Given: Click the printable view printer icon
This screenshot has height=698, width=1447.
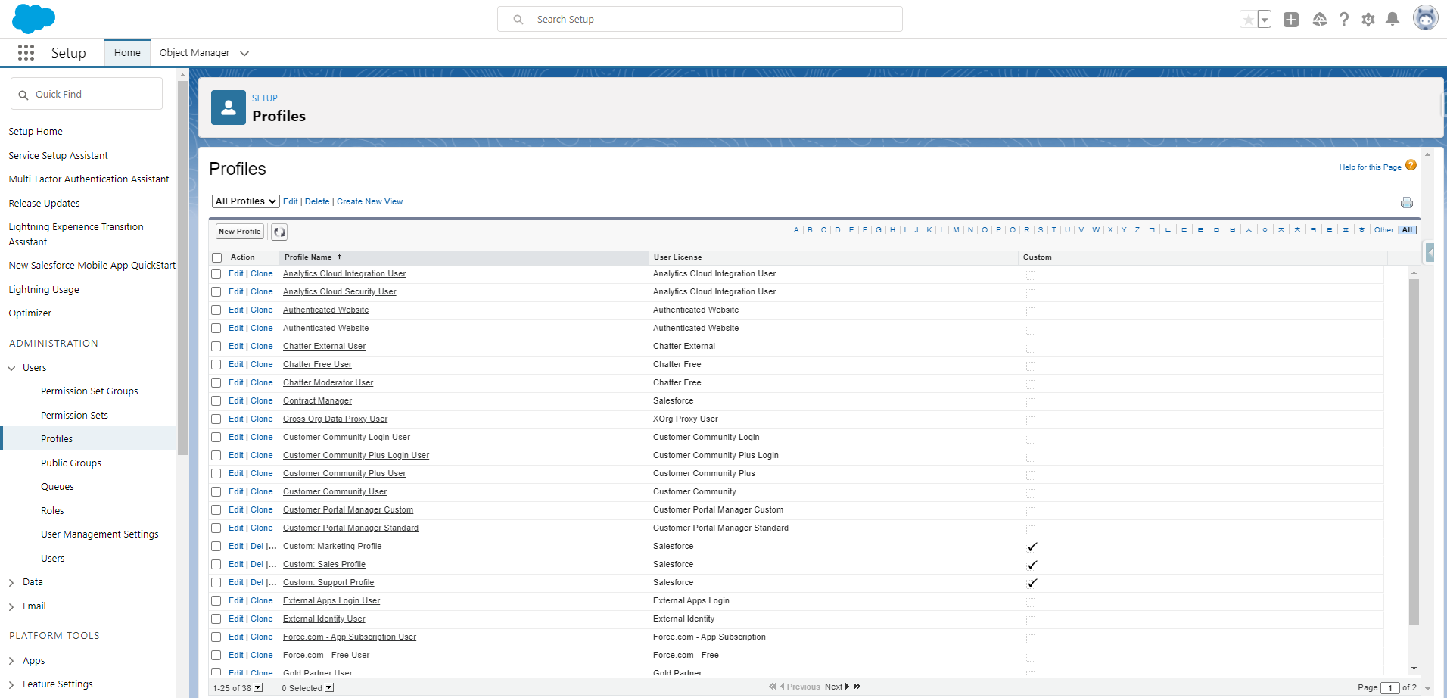Looking at the screenshot, I should point(1407,203).
